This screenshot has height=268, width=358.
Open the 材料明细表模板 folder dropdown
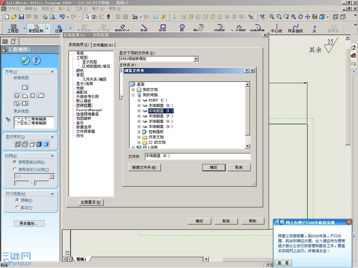(x=196, y=59)
